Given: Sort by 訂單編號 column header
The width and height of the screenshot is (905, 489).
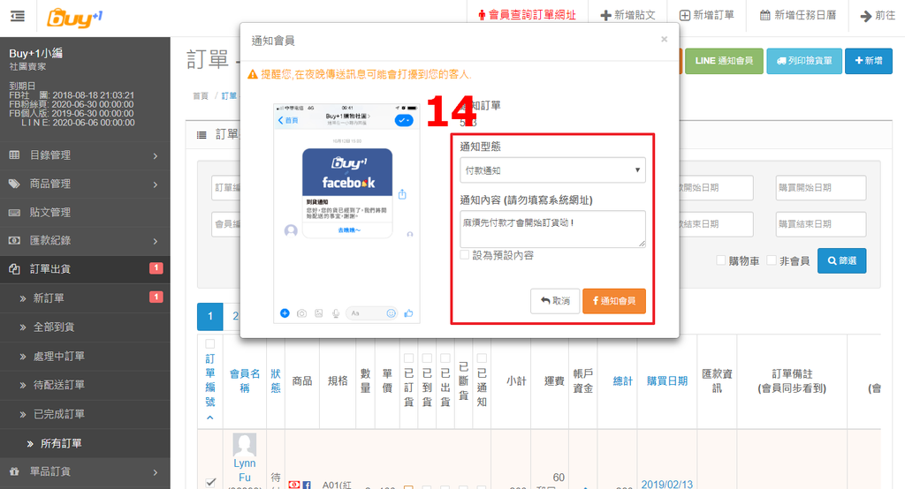Looking at the screenshot, I should [210, 380].
